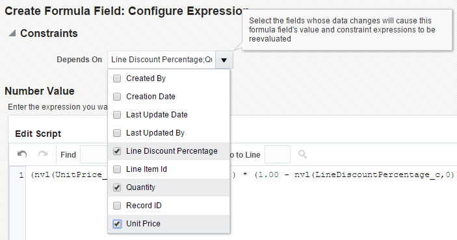The width and height of the screenshot is (457, 240).
Task: Click the Find text field
Action: [94, 154]
